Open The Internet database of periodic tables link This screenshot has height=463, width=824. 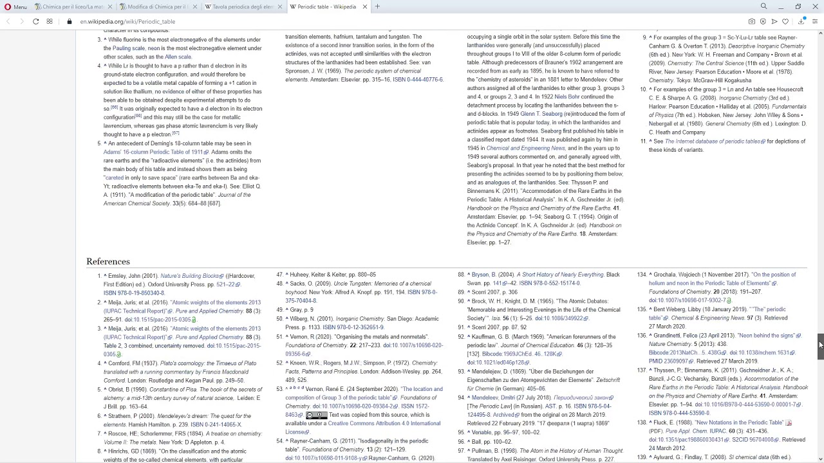coord(715,141)
